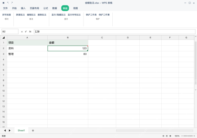
Task: Switch to the 视图 tab
Action: click(x=75, y=8)
